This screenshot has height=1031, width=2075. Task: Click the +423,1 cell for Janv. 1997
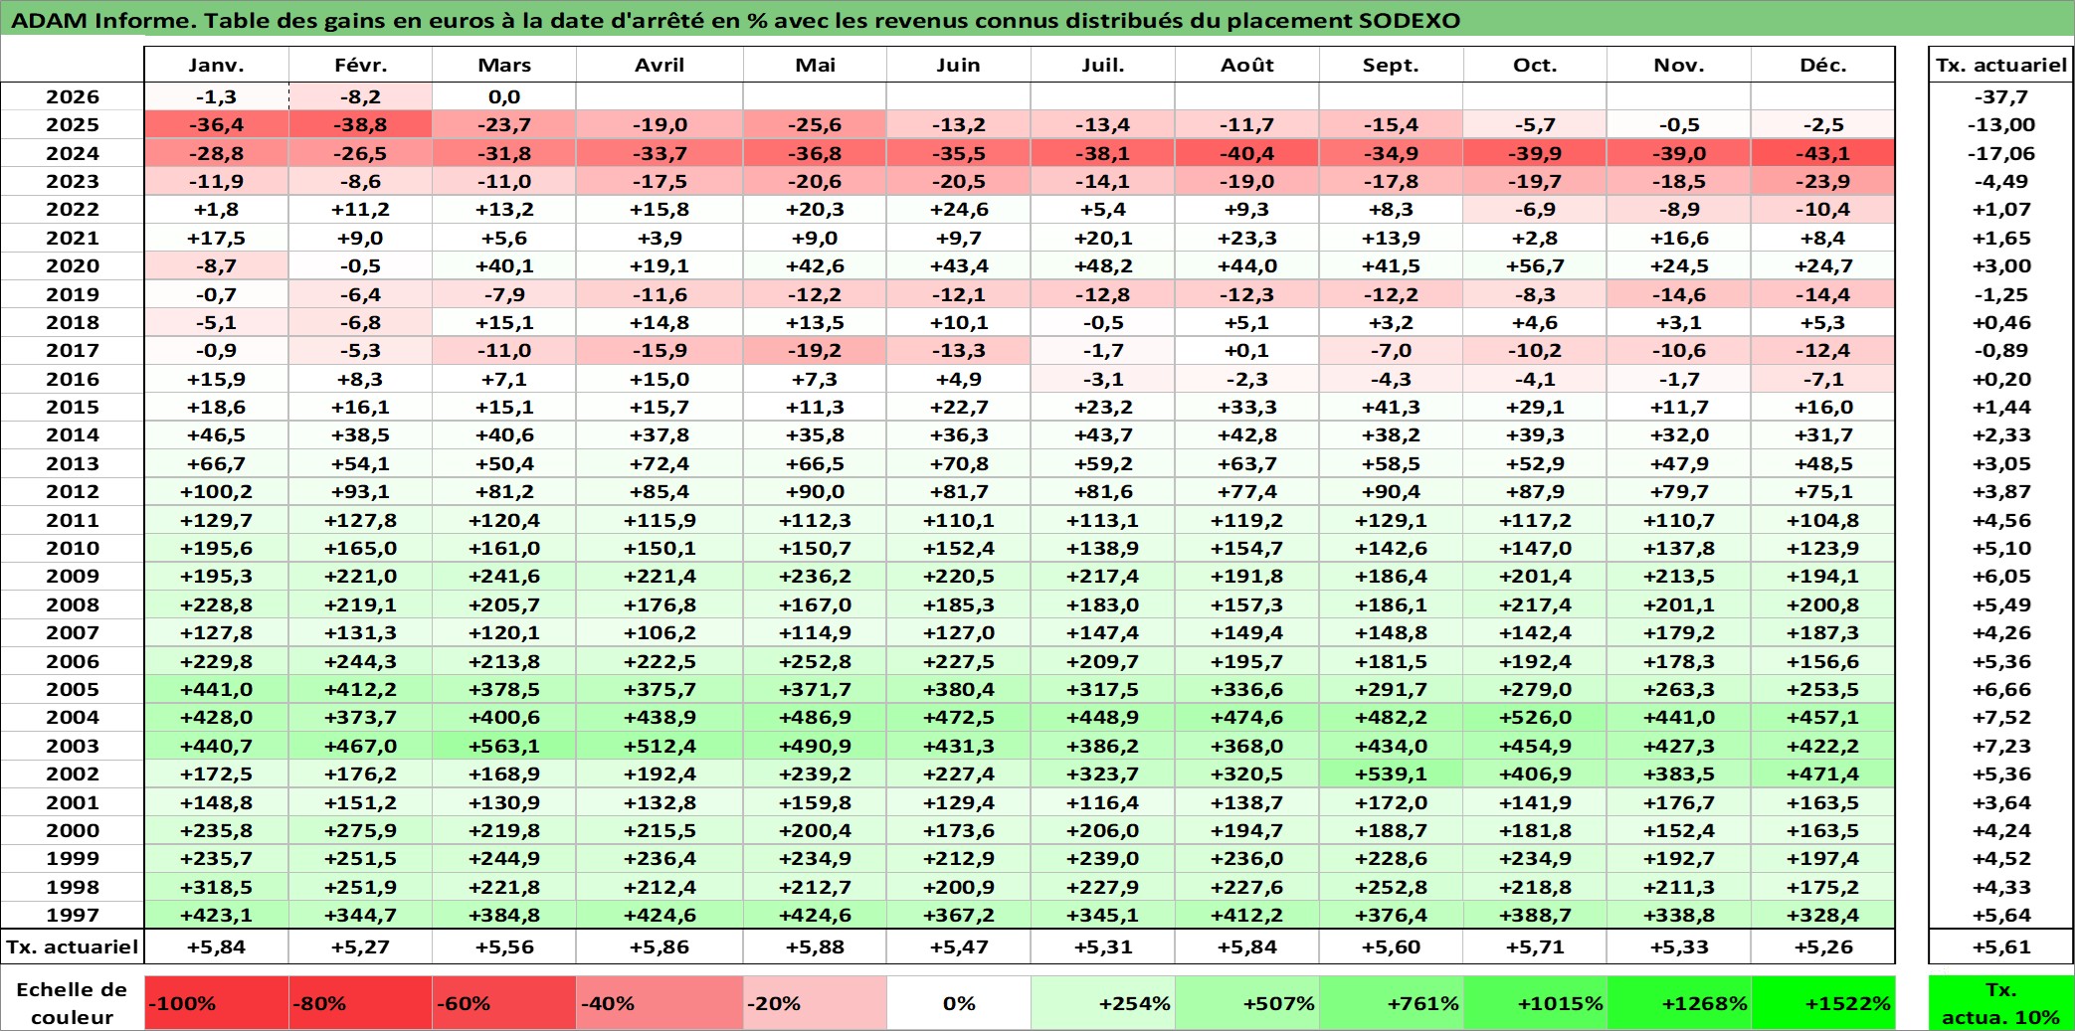(x=217, y=915)
